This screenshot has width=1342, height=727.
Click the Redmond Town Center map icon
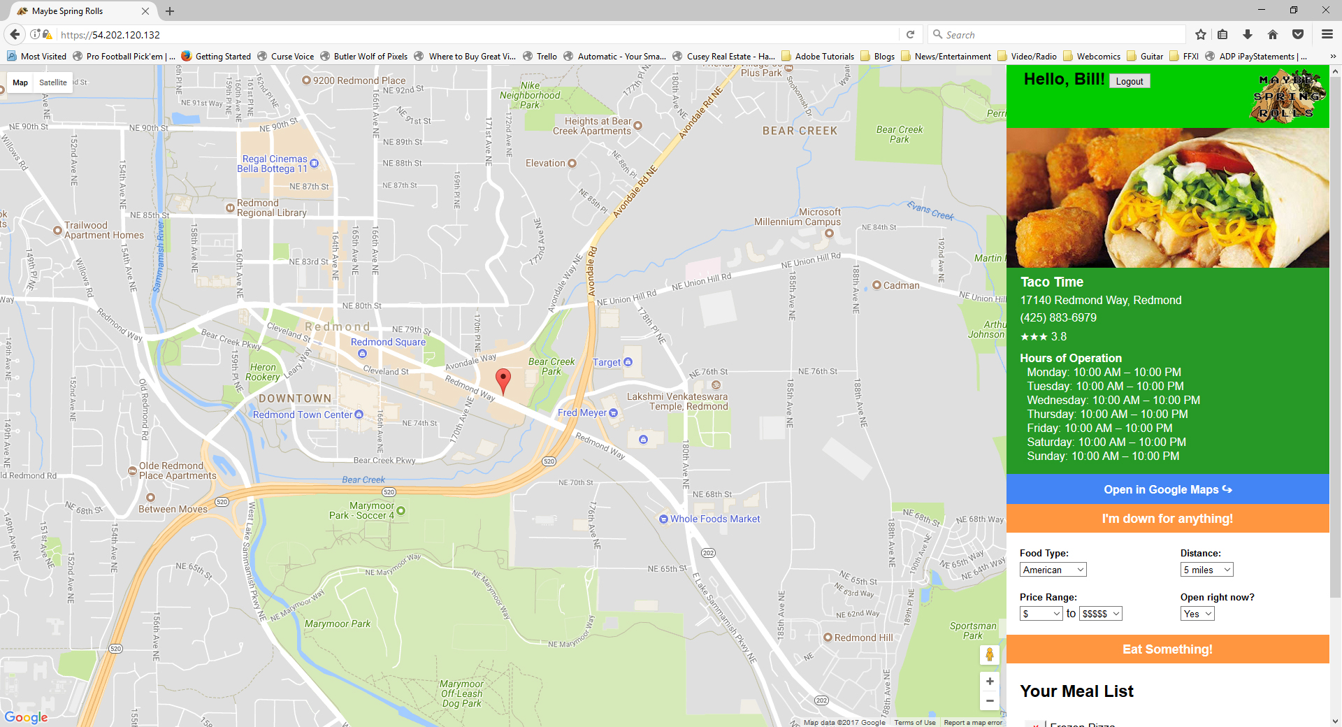tap(359, 415)
